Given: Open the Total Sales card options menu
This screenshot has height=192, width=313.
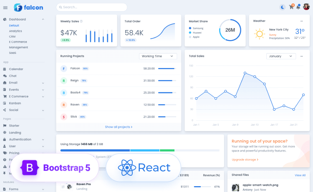Looking at the screenshot, I should [x=301, y=56].
